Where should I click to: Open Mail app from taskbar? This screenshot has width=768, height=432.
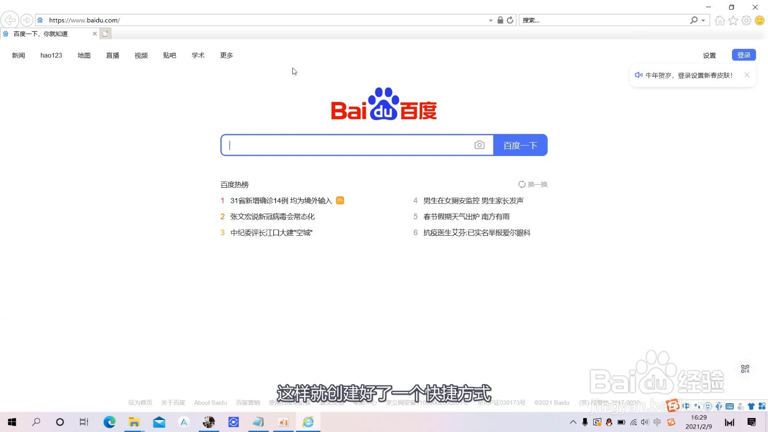159,422
